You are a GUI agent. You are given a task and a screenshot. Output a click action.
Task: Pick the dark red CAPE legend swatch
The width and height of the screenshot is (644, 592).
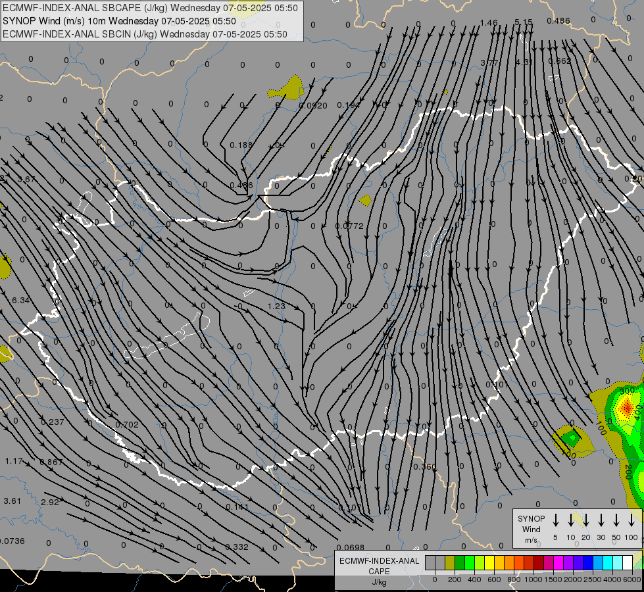coord(539,563)
